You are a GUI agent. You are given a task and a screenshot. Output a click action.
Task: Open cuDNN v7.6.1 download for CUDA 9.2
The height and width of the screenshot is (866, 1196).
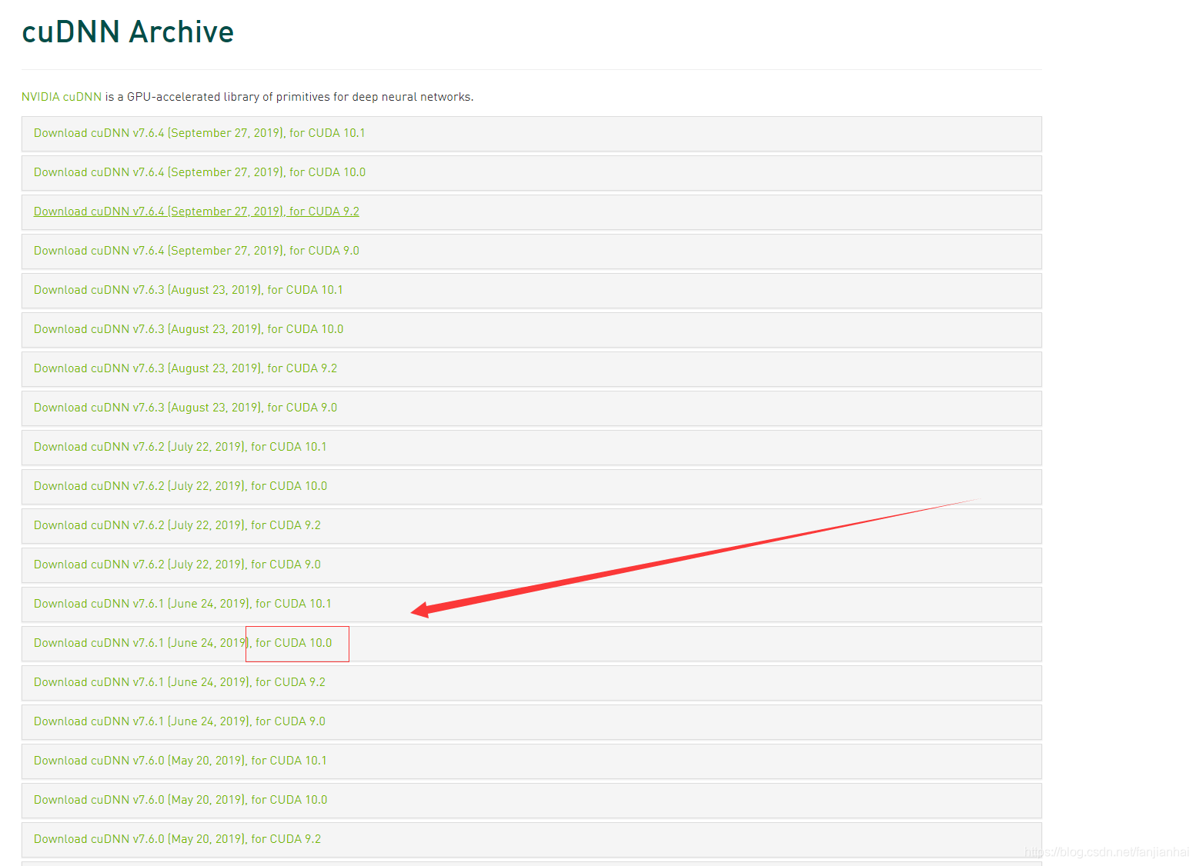point(179,682)
